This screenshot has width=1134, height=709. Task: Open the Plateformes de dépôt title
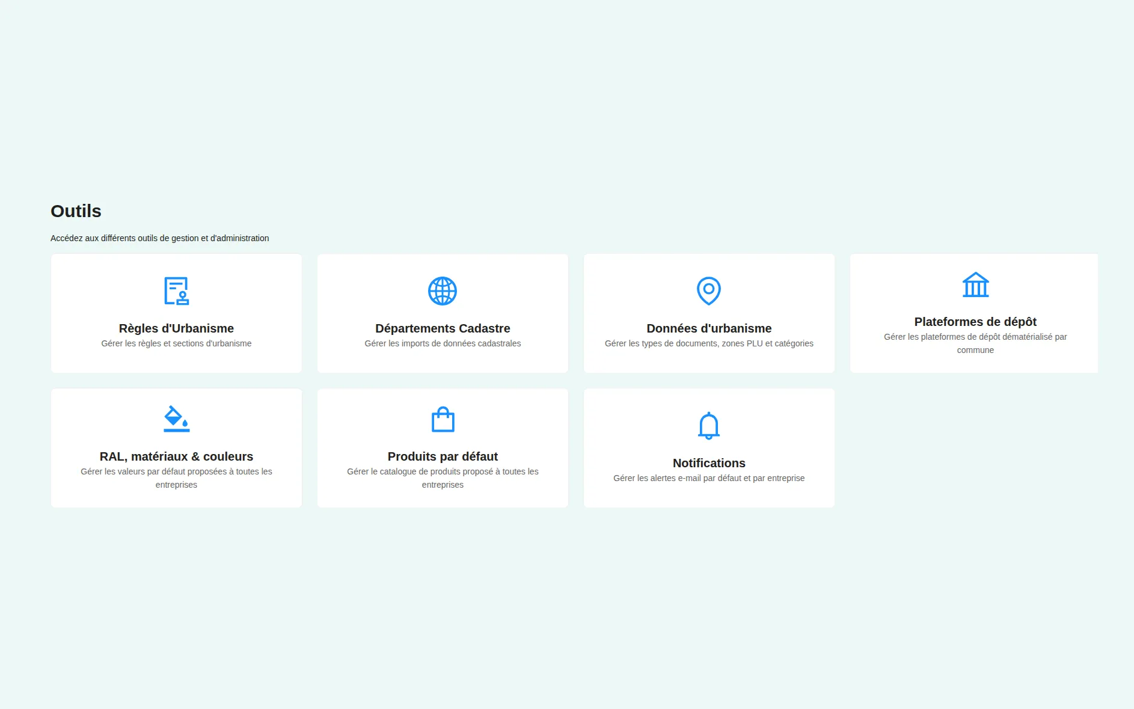click(975, 322)
